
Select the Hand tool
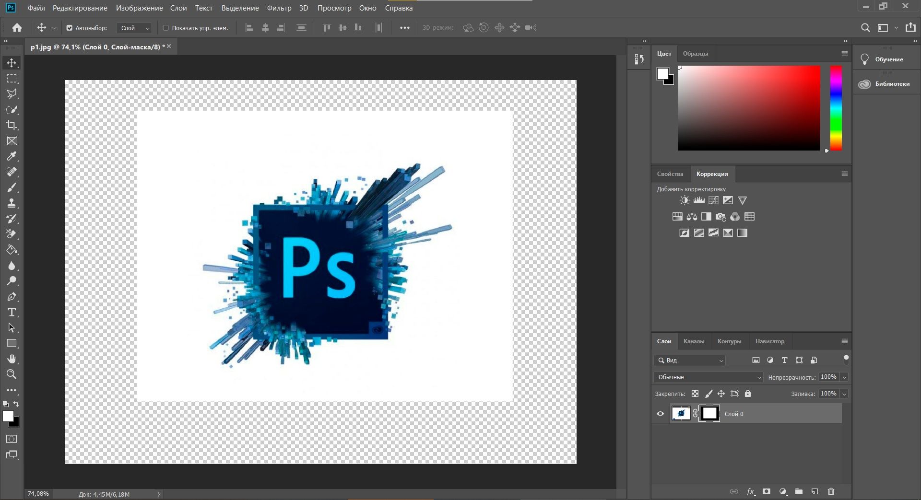click(x=12, y=359)
